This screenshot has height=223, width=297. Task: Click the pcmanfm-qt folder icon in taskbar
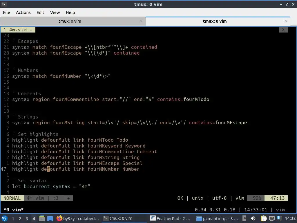[x=199, y=218]
